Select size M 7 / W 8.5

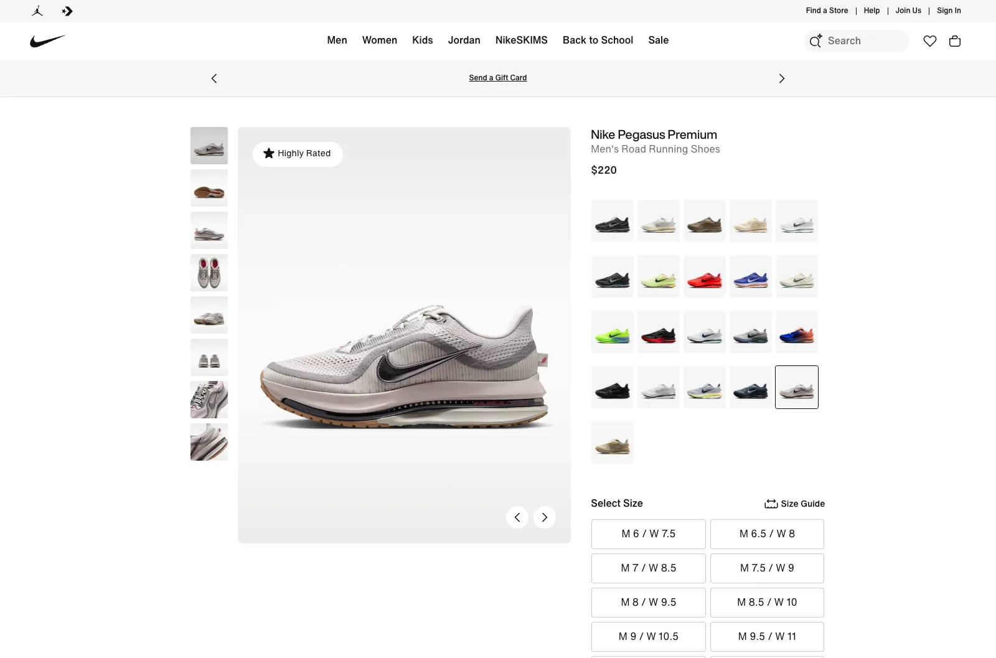pyautogui.click(x=649, y=568)
